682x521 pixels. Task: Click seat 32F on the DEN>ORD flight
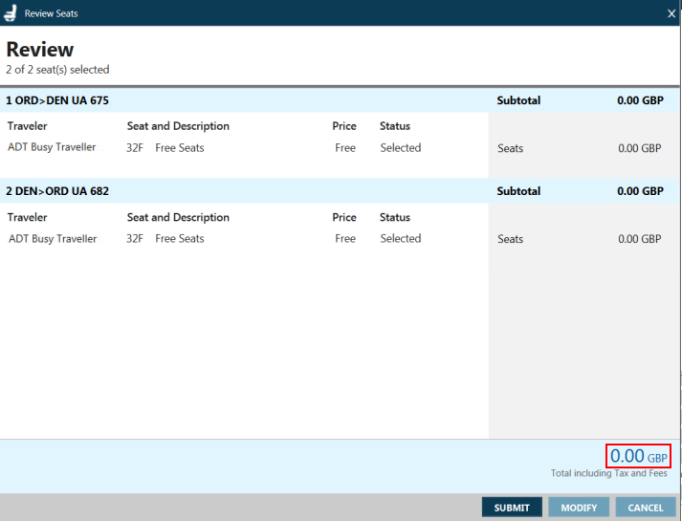click(x=135, y=239)
